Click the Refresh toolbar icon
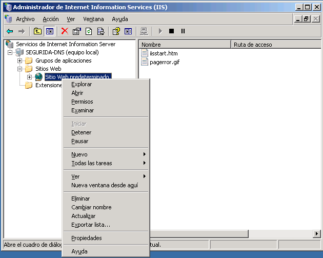Screen dimensions: 323x258 89,31
